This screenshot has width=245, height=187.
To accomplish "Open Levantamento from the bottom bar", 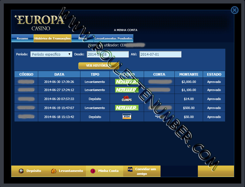I will (67, 171).
